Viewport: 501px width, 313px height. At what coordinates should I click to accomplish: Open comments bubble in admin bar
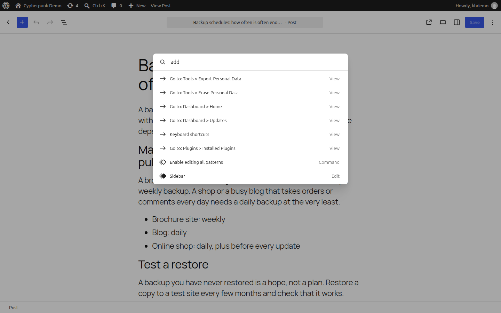pos(117,6)
